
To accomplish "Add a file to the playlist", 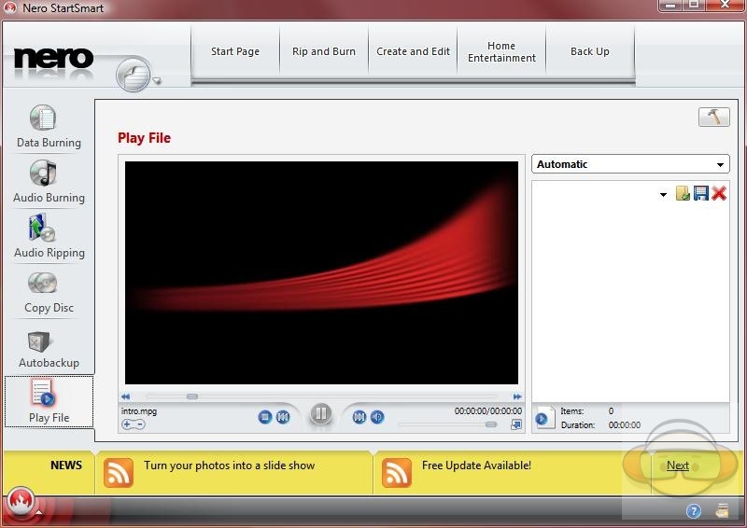I will (683, 193).
